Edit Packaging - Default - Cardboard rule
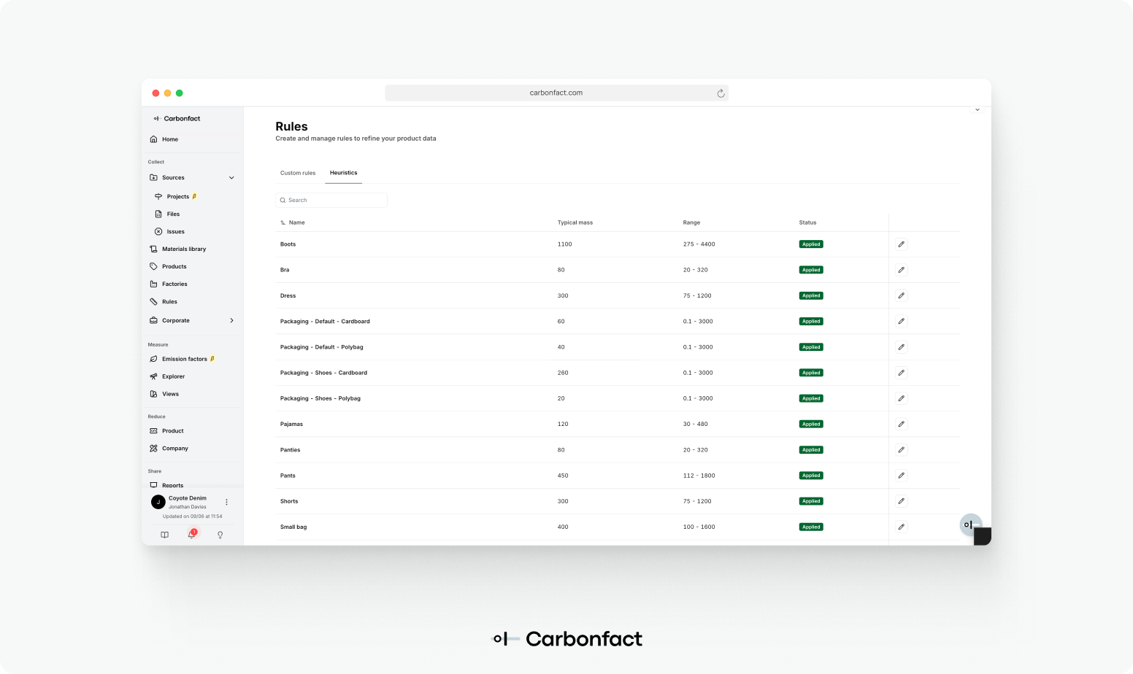The image size is (1133, 674). 901,321
